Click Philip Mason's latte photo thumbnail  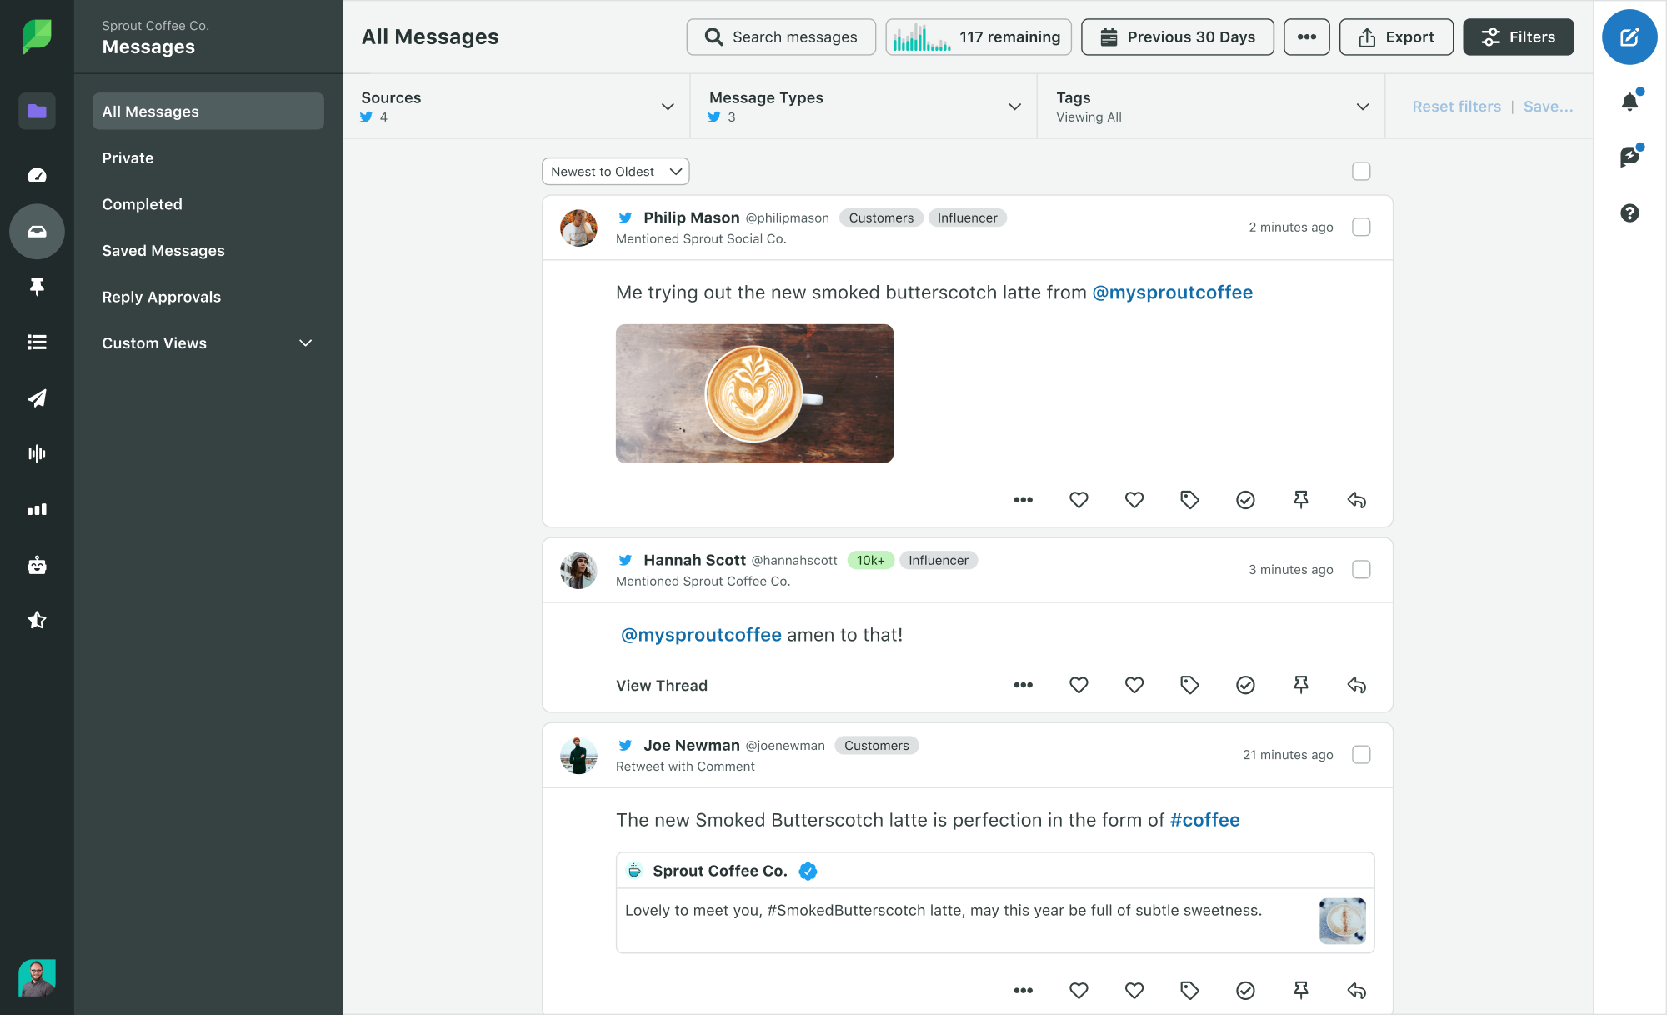point(753,392)
